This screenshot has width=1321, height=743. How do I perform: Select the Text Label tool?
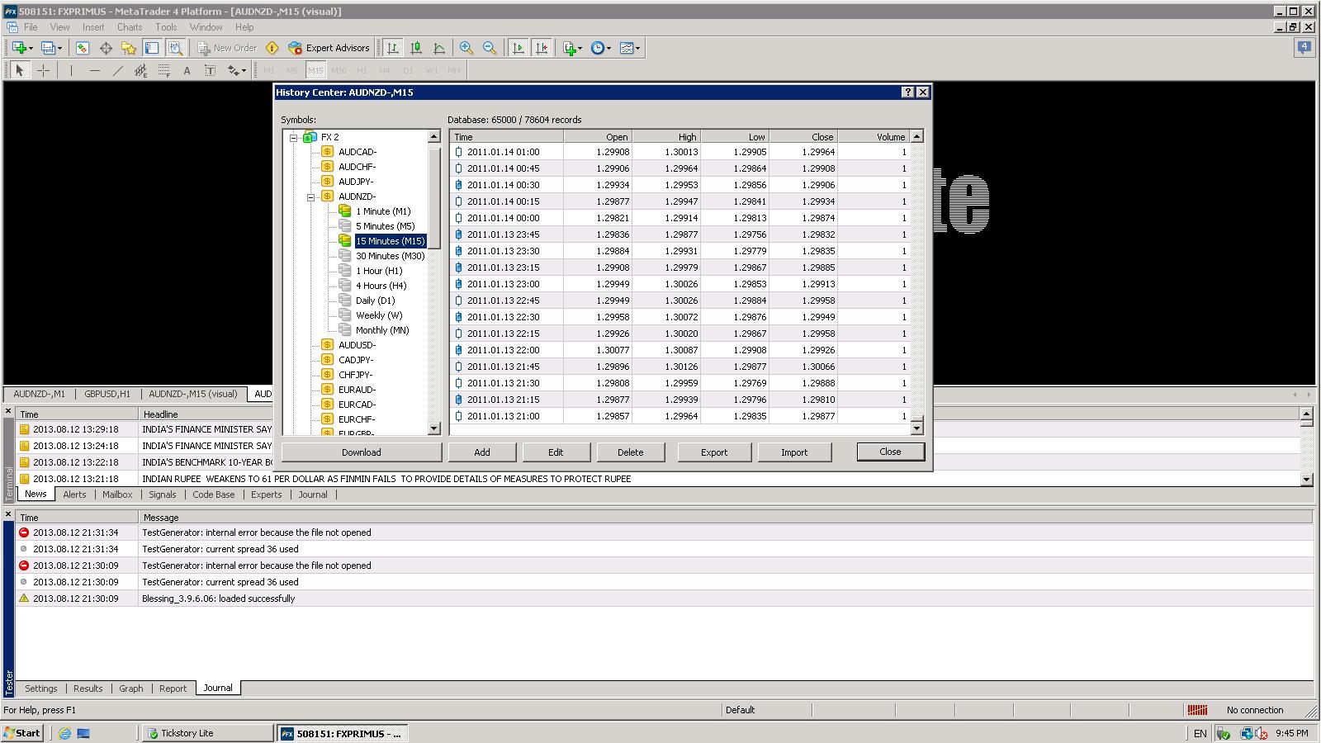tap(210, 70)
